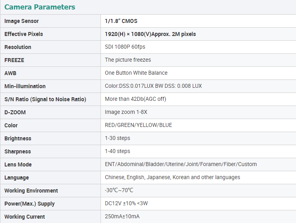This screenshot has height=223, width=296.
Task: Click the DC12V power supply value
Action: [x=126, y=203]
